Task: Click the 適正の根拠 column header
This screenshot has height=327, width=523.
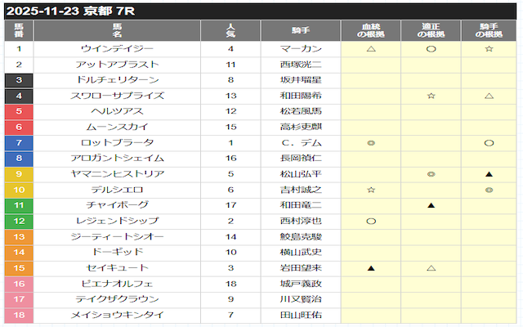Action: coord(431,31)
